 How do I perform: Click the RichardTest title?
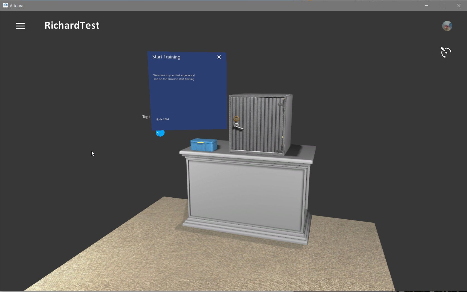click(x=72, y=25)
